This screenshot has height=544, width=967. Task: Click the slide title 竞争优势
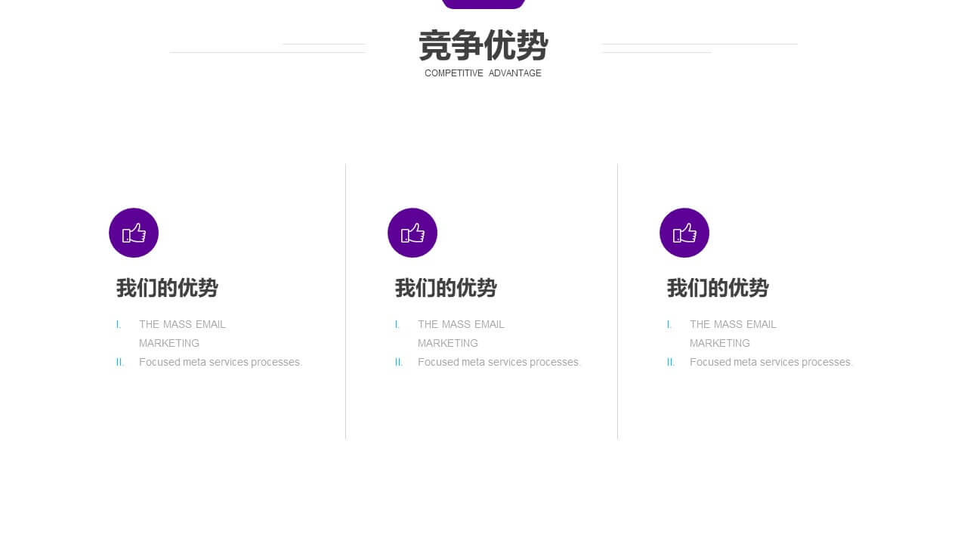(483, 46)
